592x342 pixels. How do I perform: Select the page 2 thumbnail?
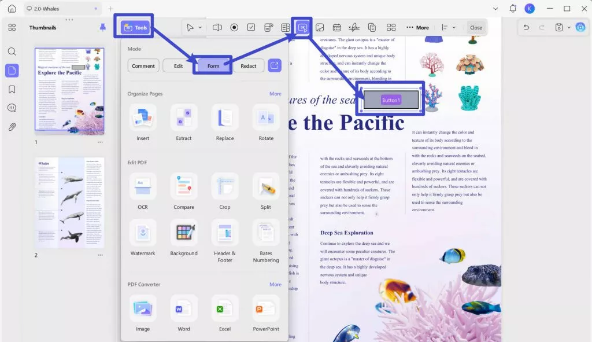pyautogui.click(x=69, y=203)
